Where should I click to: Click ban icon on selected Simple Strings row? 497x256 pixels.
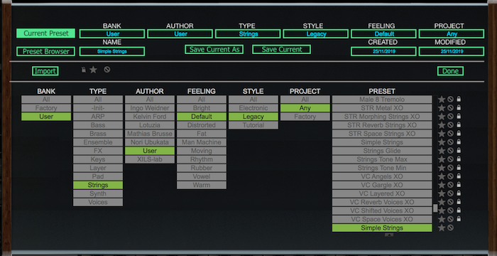tap(450, 228)
